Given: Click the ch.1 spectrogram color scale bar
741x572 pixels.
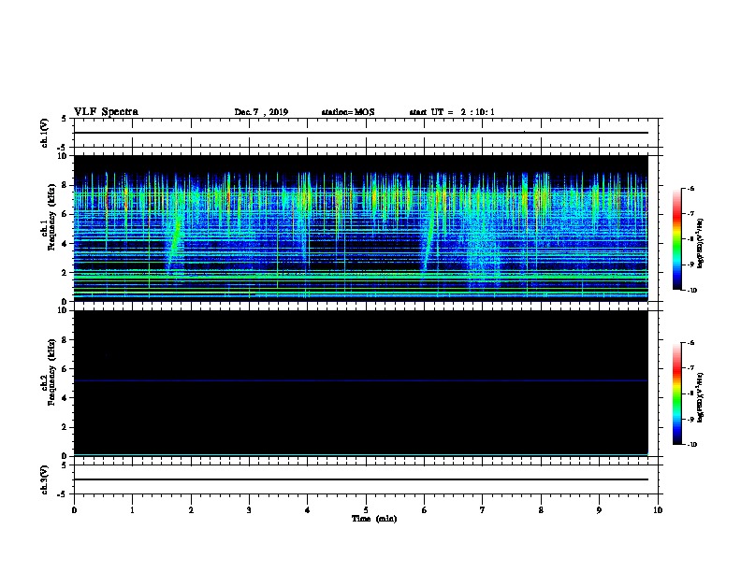Looking at the screenshot, I should [x=677, y=239].
